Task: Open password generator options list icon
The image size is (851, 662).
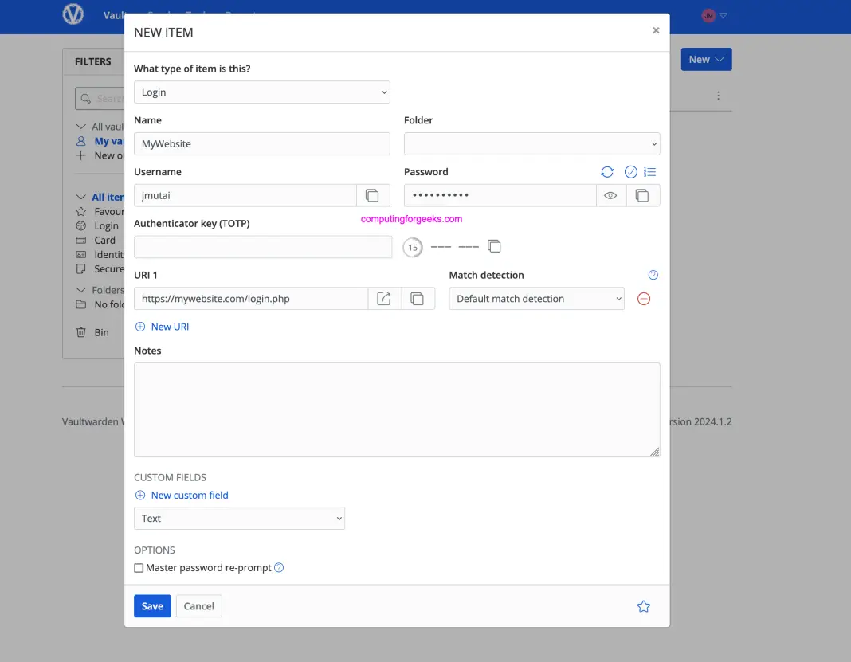Action: coord(650,172)
